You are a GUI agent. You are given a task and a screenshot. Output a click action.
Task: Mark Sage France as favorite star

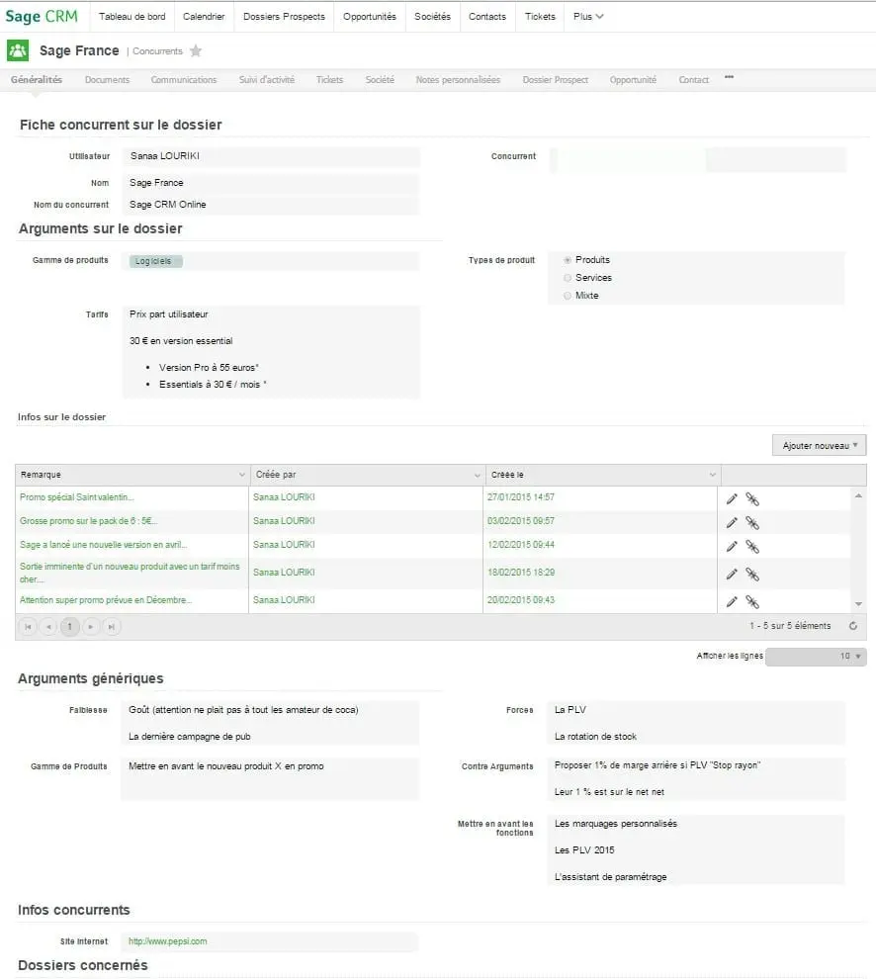[196, 50]
